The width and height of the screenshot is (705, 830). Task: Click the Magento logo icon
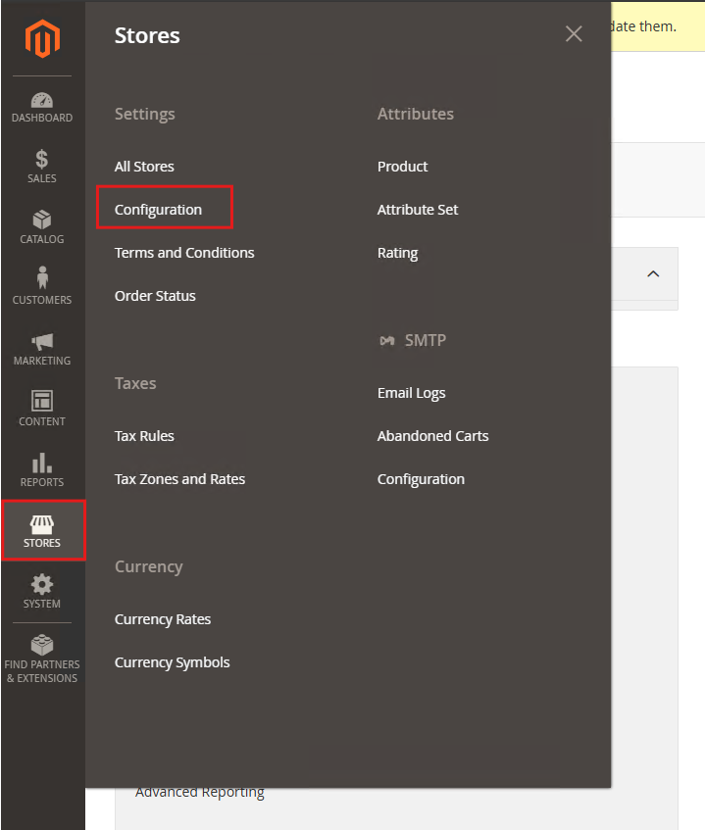click(42, 39)
